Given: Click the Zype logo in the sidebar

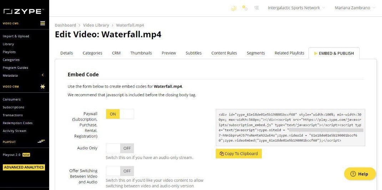Looking at the screenshot, I should [x=24, y=11].
